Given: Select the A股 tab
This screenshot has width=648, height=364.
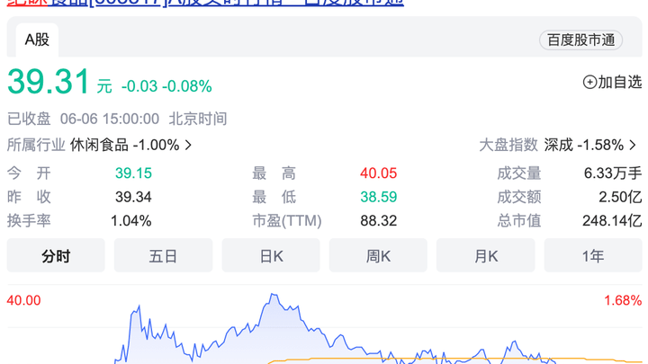Looking at the screenshot, I should tap(37, 40).
